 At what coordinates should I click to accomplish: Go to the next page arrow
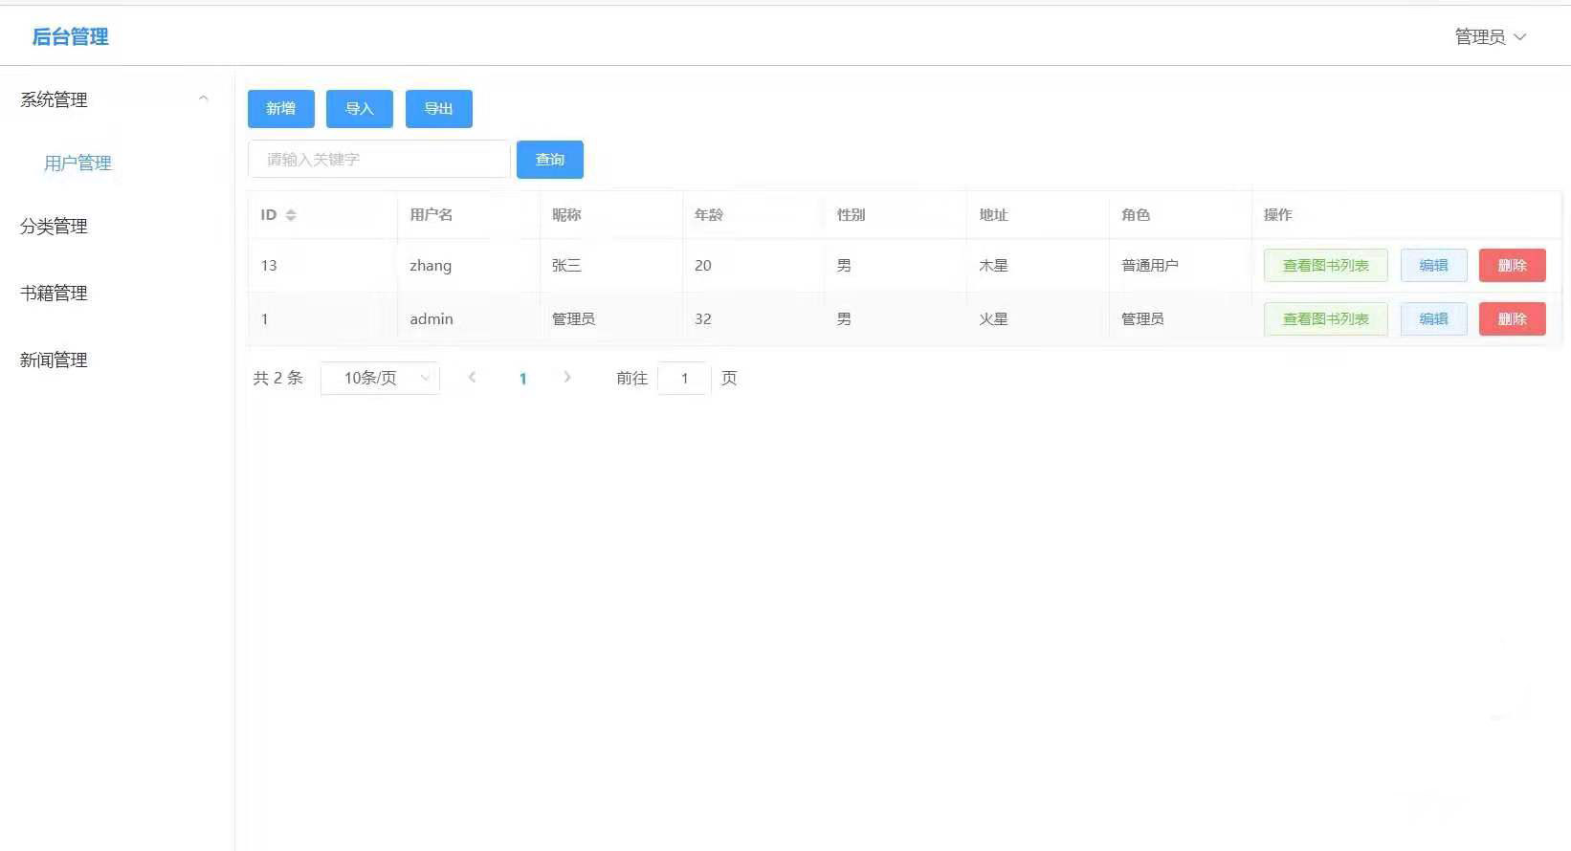[x=567, y=378]
